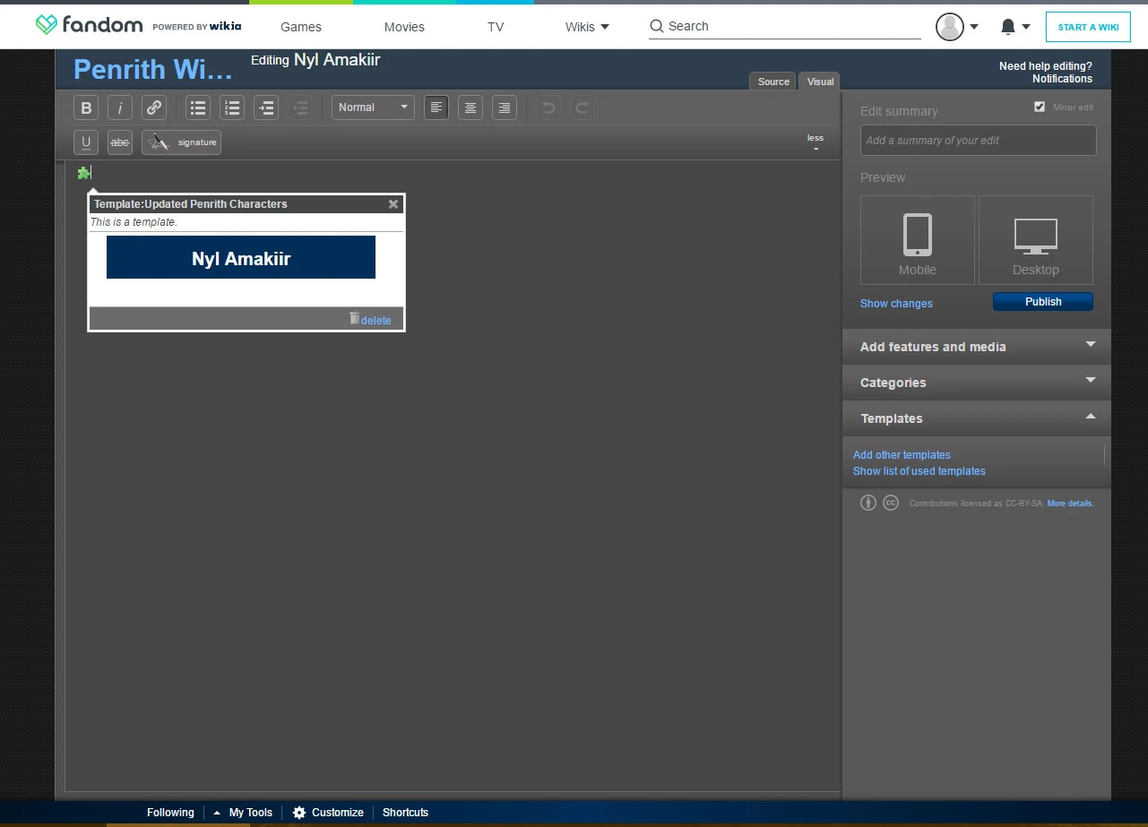Image resolution: width=1148 pixels, height=827 pixels.
Task: Apply strikethrough formatting
Action: pos(119,142)
